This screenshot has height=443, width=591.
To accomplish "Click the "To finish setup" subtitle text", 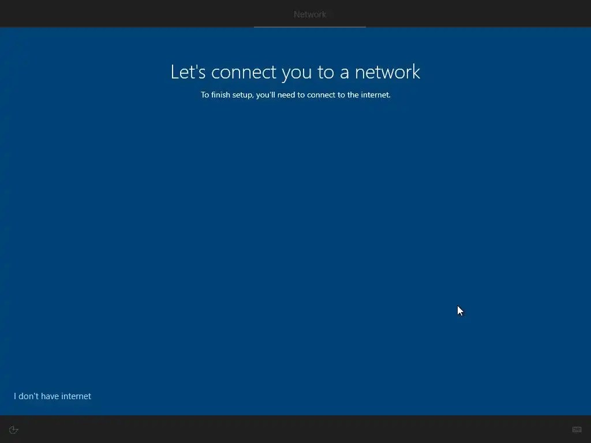I will click(295, 95).
